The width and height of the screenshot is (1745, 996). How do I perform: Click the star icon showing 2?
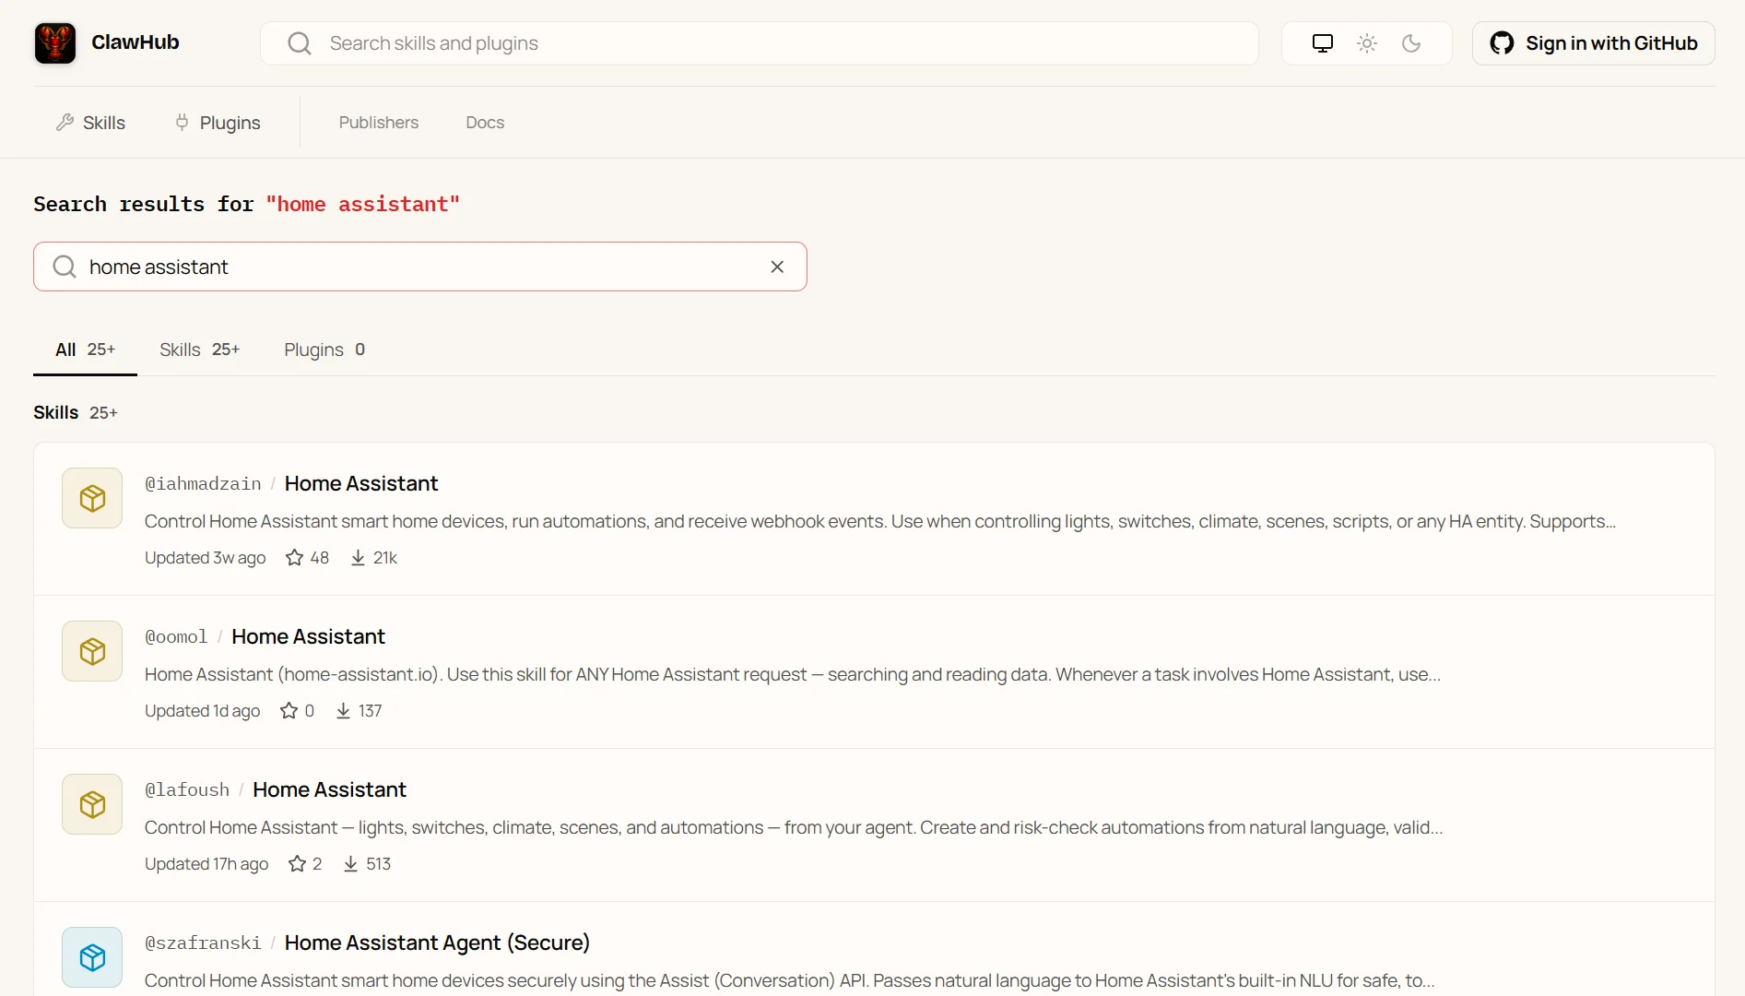(297, 863)
